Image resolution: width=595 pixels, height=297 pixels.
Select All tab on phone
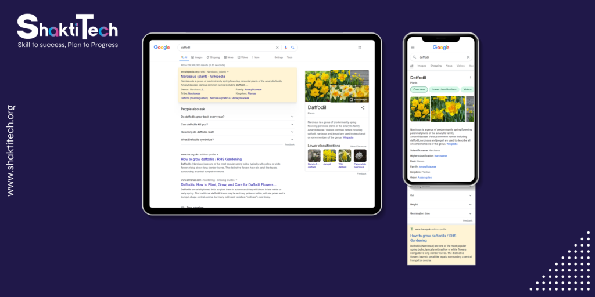point(412,66)
